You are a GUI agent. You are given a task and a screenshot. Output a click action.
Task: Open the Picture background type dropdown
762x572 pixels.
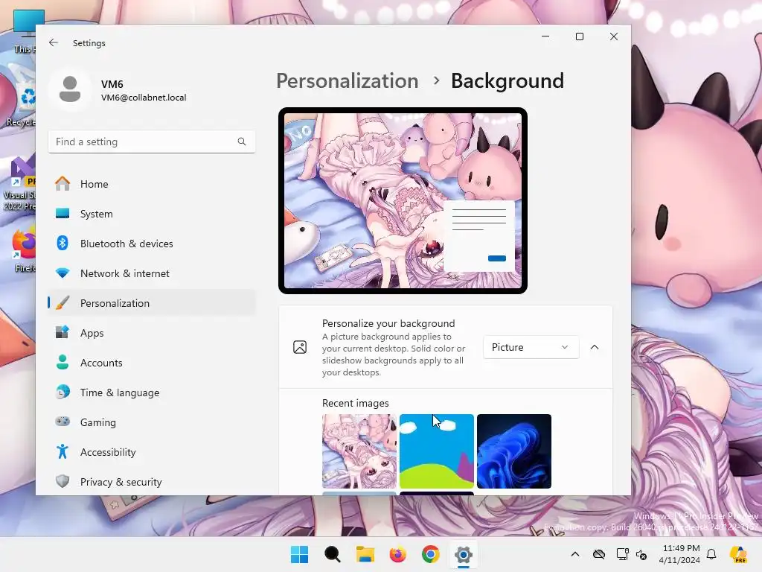pyautogui.click(x=531, y=347)
